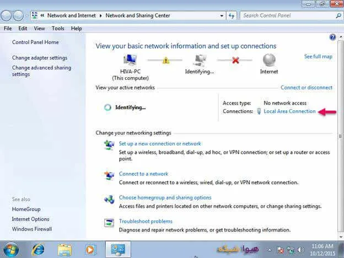
Task: Click the Internet globe icon
Action: pos(269,60)
